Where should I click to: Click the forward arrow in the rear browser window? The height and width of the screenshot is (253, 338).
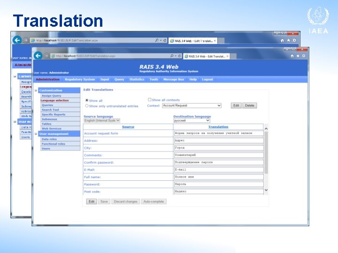(25, 40)
